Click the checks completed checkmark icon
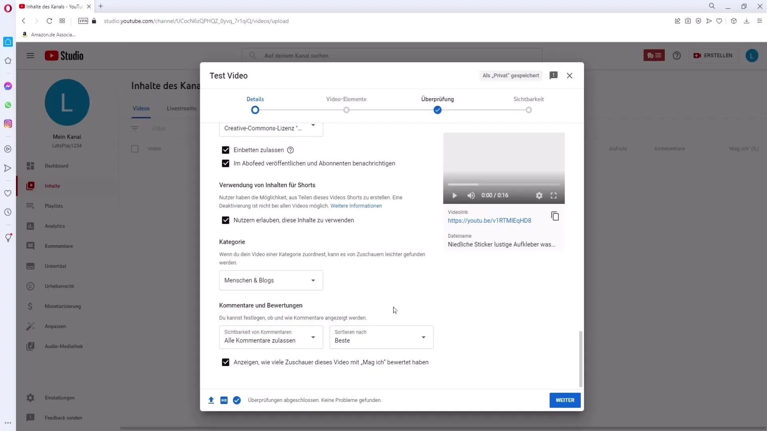Screen dimensions: 767x431 tap(237, 400)
